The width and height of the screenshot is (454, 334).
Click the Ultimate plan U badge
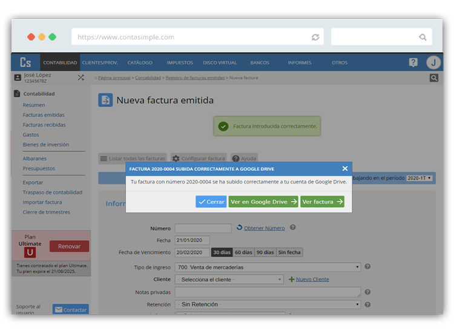pyautogui.click(x=30, y=252)
